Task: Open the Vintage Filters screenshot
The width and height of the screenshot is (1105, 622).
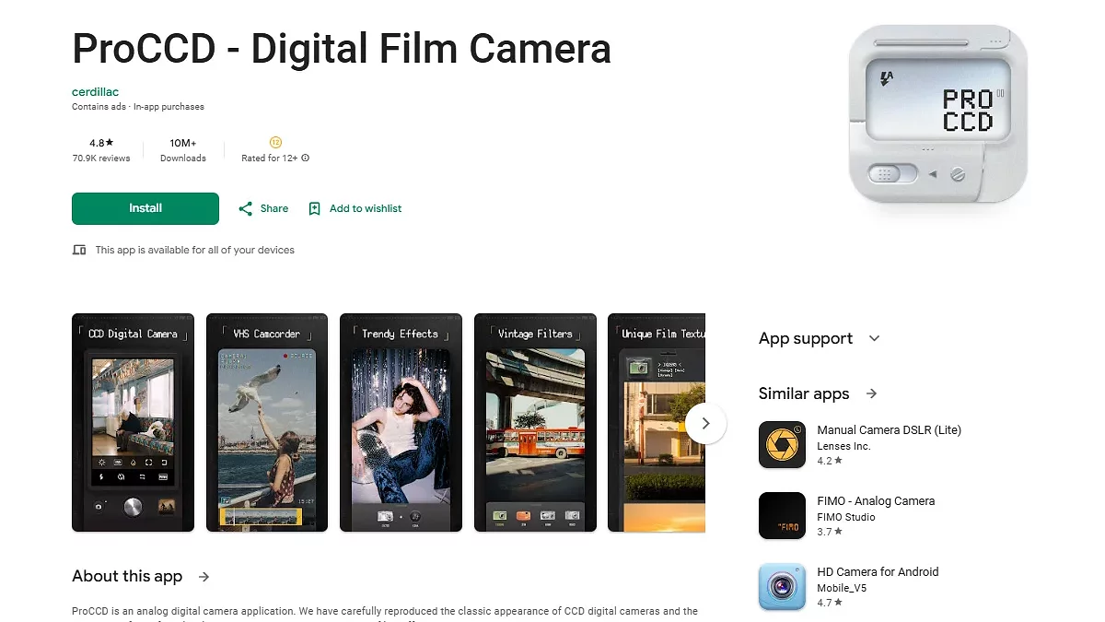Action: pyautogui.click(x=535, y=423)
